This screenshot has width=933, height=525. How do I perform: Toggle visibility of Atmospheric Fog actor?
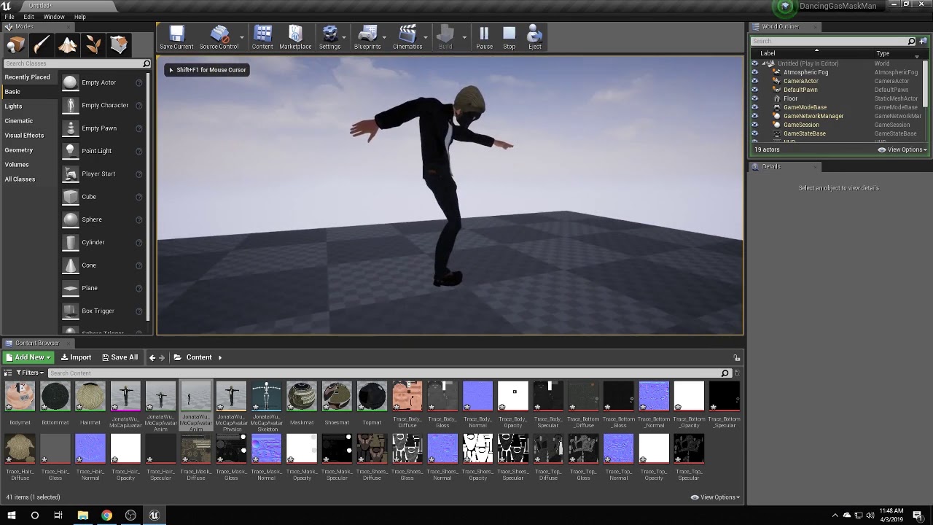[x=754, y=72]
